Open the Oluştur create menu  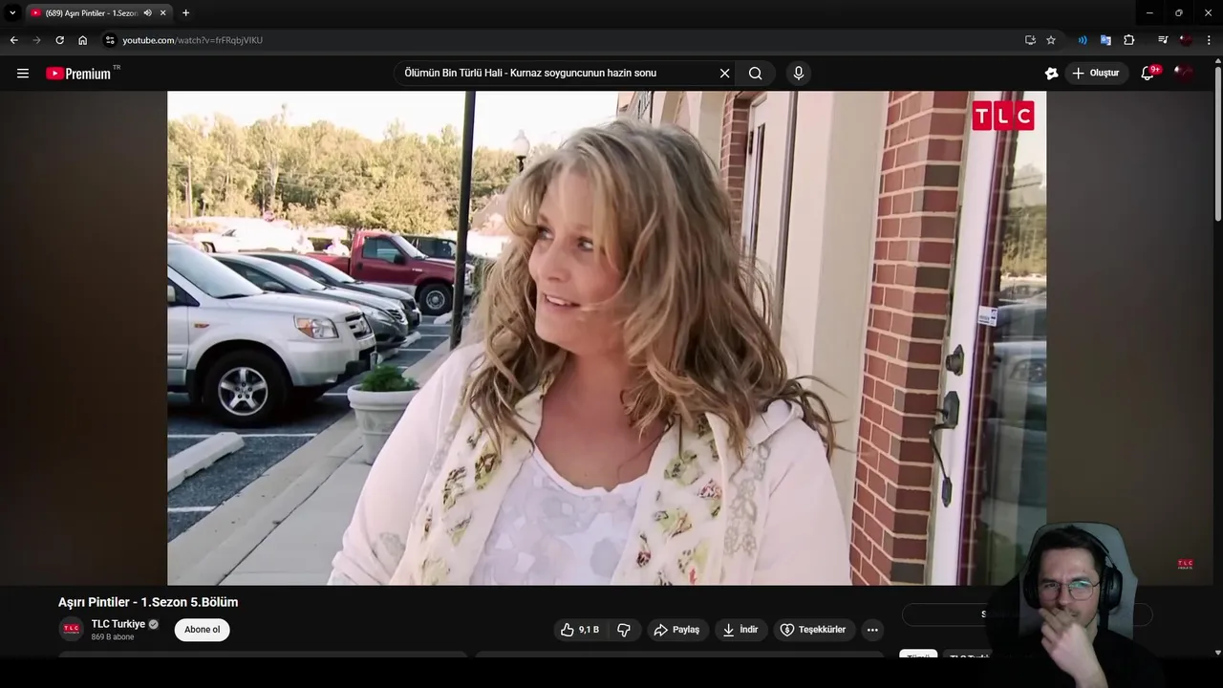(1096, 74)
